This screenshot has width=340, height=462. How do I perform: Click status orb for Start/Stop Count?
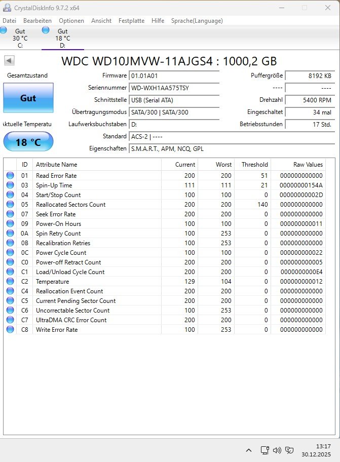click(10, 195)
